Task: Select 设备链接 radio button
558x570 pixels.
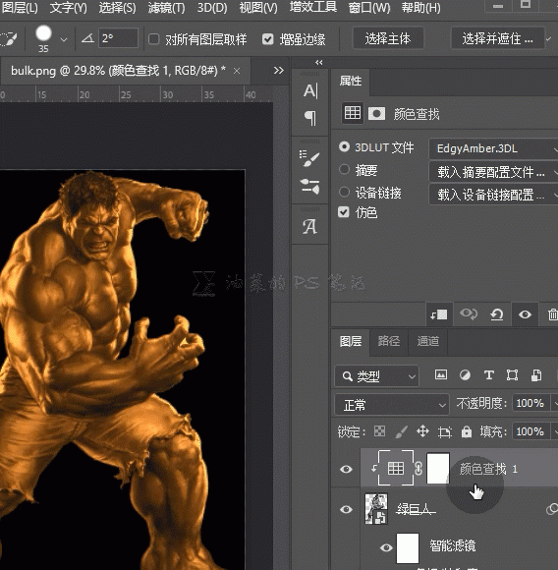Action: [344, 192]
